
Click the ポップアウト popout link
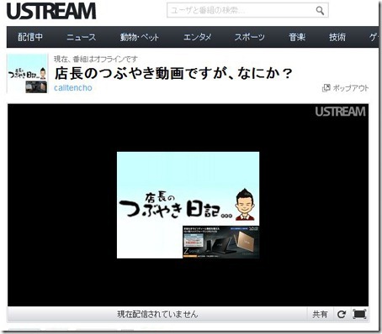tap(351, 88)
